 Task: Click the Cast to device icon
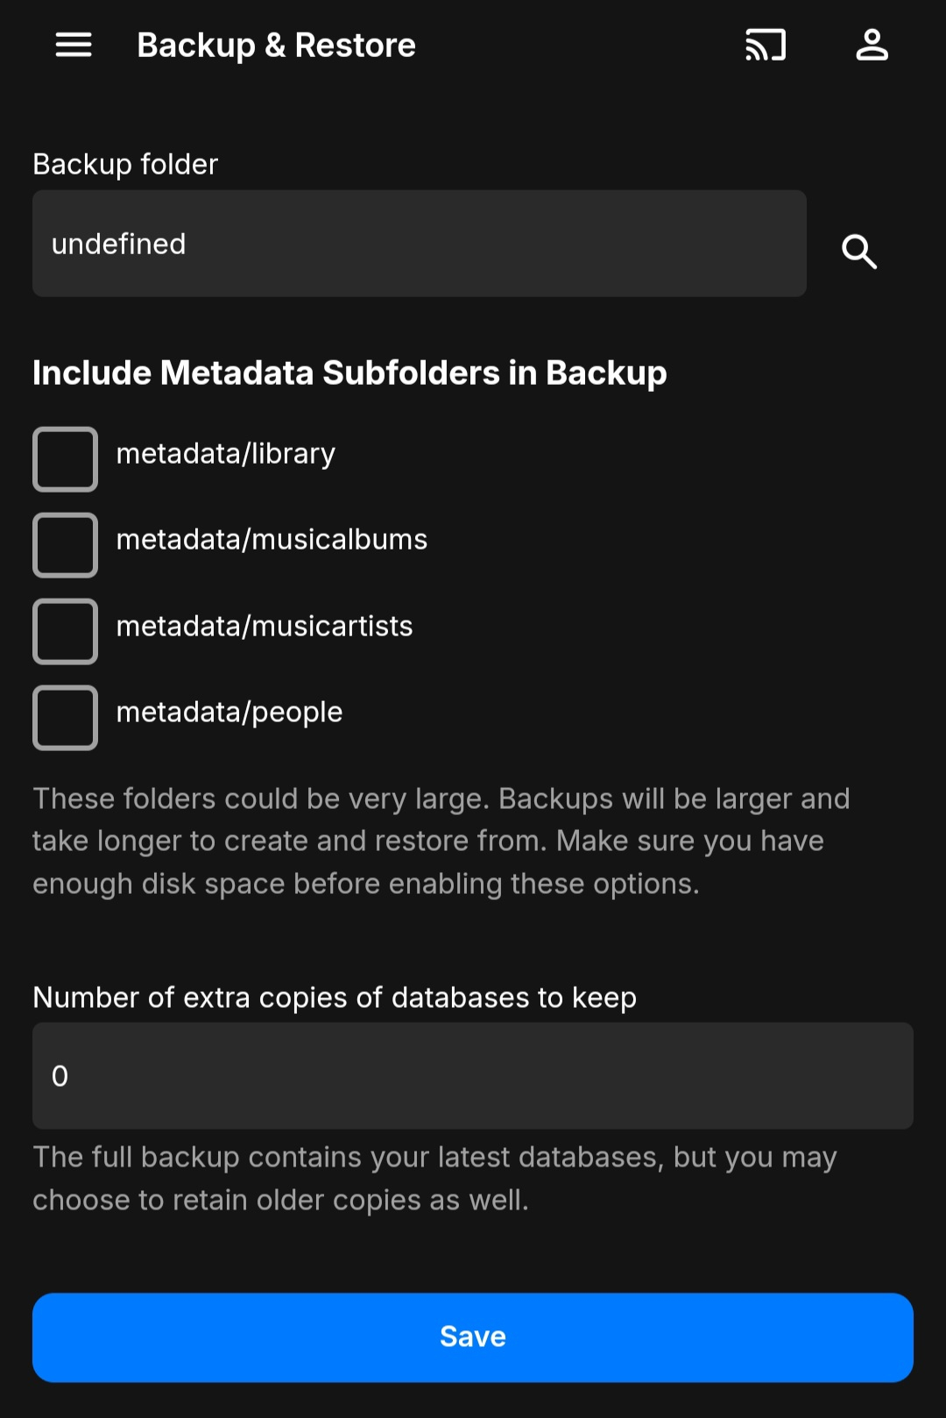765,45
